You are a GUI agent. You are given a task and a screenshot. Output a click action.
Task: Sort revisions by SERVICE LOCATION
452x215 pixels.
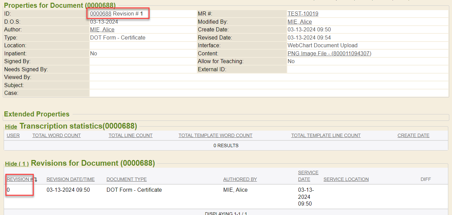click(x=346, y=180)
